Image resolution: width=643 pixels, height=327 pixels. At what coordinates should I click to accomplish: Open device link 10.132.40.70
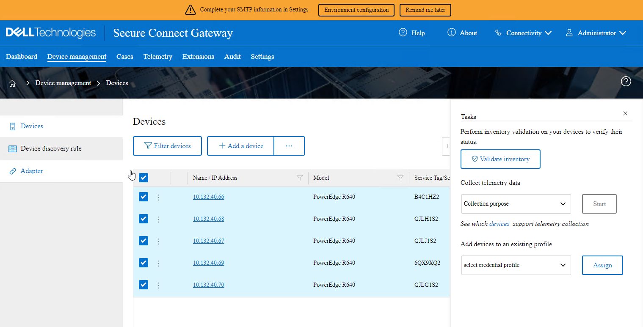[x=209, y=285]
